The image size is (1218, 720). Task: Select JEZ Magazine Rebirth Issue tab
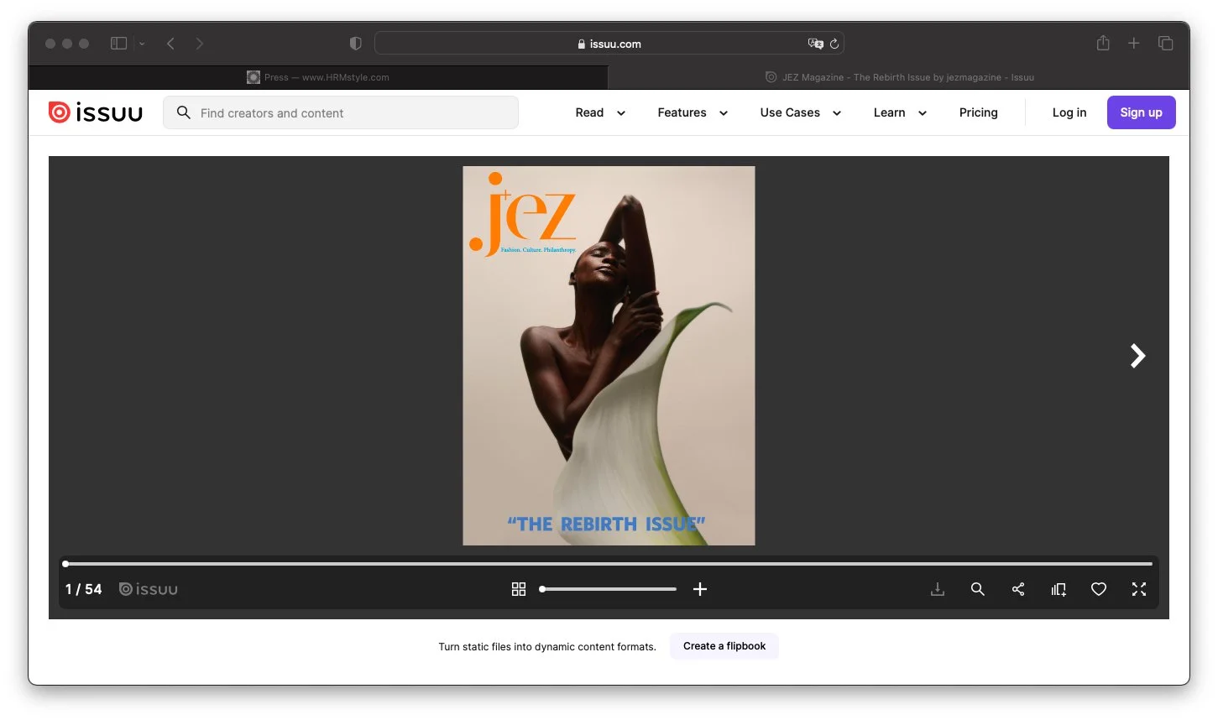click(899, 77)
